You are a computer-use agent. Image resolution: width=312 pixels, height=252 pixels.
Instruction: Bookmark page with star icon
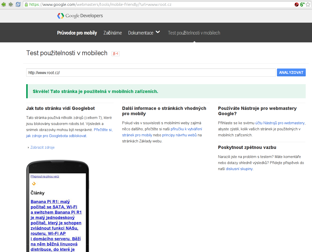308,5
